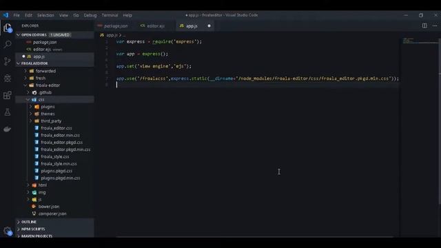The width and height of the screenshot is (441, 248).
Task: Open the Source Control view
Action: 8,61
